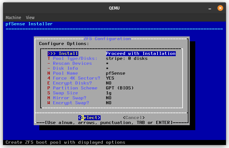Click the Cancel button
The width and height of the screenshot is (229, 148).
click(x=134, y=117)
